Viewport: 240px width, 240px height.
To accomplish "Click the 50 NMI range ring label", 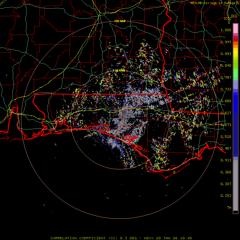I will click(x=120, y=71).
